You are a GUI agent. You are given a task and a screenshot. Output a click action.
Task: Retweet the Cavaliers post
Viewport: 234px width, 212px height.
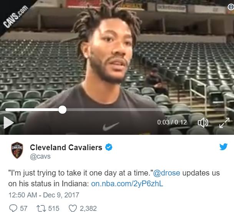click(x=41, y=208)
